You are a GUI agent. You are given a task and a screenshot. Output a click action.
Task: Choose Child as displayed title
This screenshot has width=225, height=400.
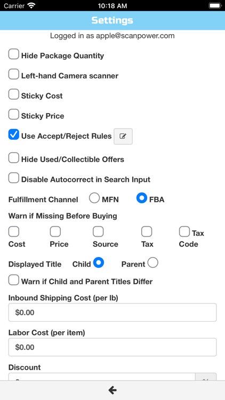coord(99,263)
